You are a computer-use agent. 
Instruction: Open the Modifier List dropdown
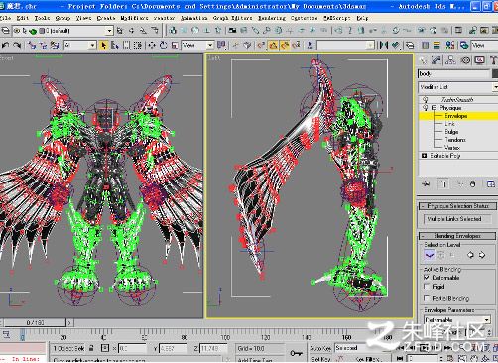(x=457, y=87)
